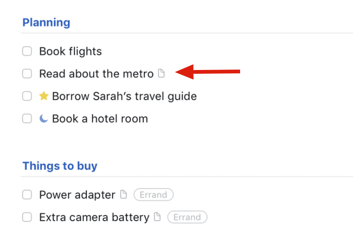Open the note icon beside Read about the metro
Viewport: 353px width, 243px height.
point(161,73)
